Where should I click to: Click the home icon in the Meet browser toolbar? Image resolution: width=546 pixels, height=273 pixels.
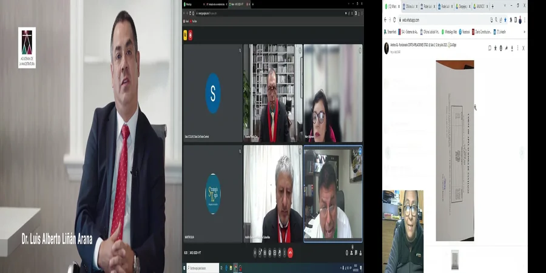[194, 13]
